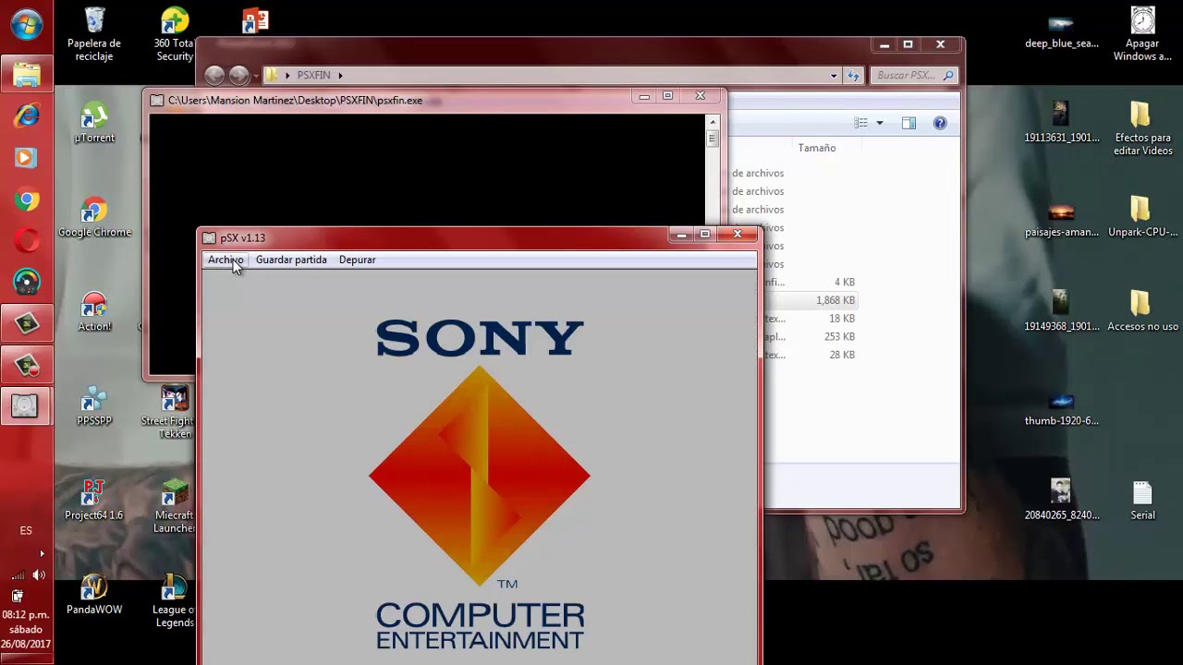The height and width of the screenshot is (665, 1183).
Task: Select the Serial text file icon
Action: point(1142,500)
